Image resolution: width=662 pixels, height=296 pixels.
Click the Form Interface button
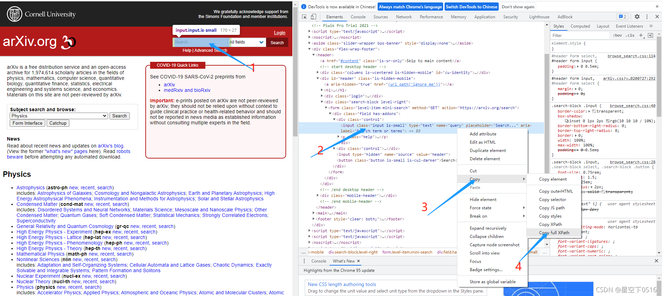27,123
